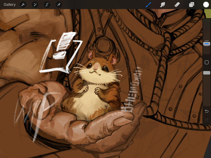This screenshot has height=158, width=211.
Task: Activate the Selection tool
Action: coord(47,4)
